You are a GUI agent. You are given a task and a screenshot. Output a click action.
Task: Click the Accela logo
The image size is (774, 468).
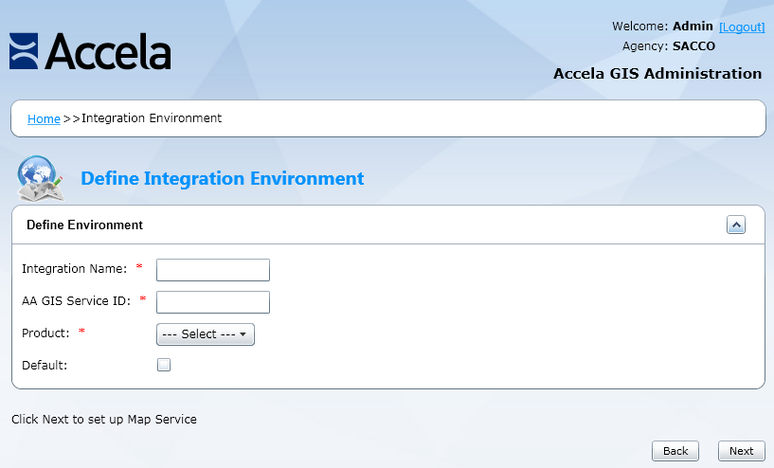pyautogui.click(x=90, y=52)
